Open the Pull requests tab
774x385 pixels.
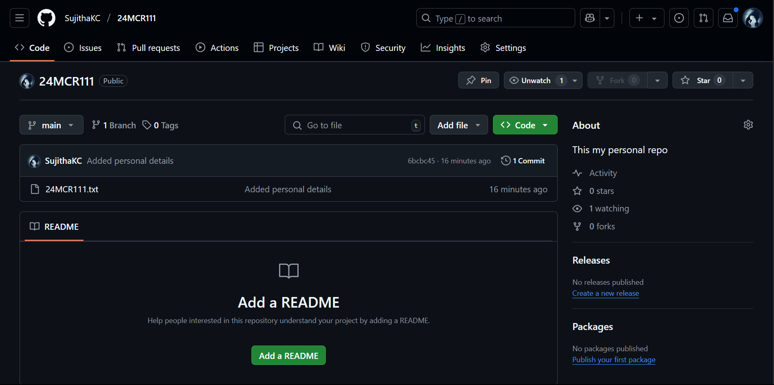pyautogui.click(x=148, y=48)
